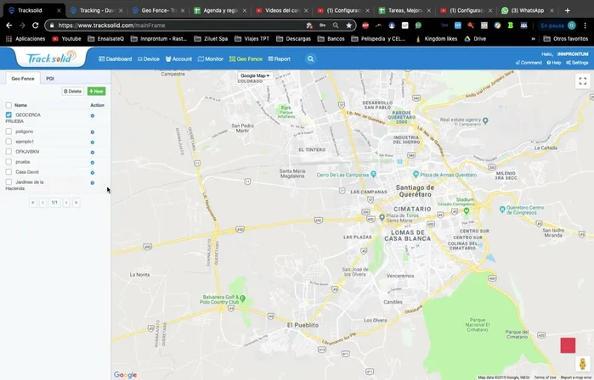Open action gear for Casa David
The image size is (594, 380).
[x=93, y=173]
